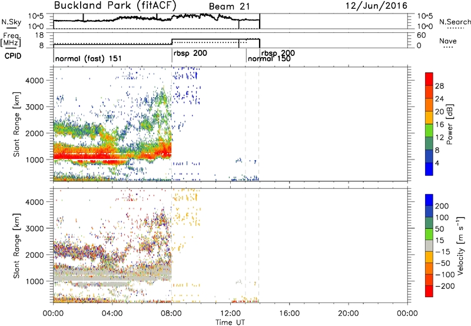This screenshot has width=471, height=326.
Task: Click the 'Power [dB]' colorbar label
Action: 449,124
